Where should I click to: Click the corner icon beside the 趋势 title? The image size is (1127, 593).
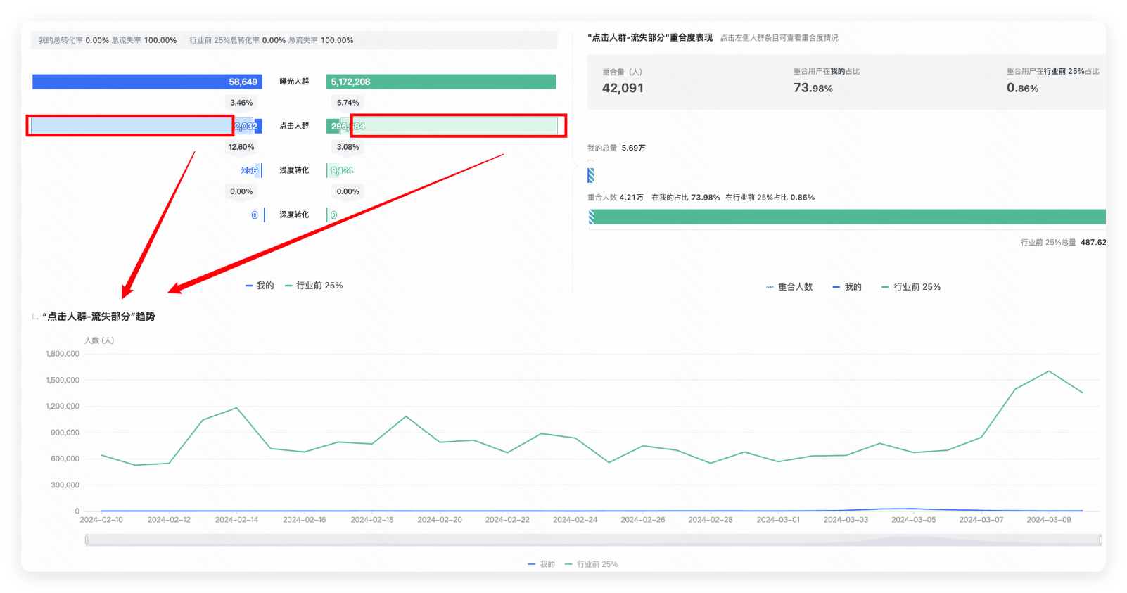(x=35, y=317)
